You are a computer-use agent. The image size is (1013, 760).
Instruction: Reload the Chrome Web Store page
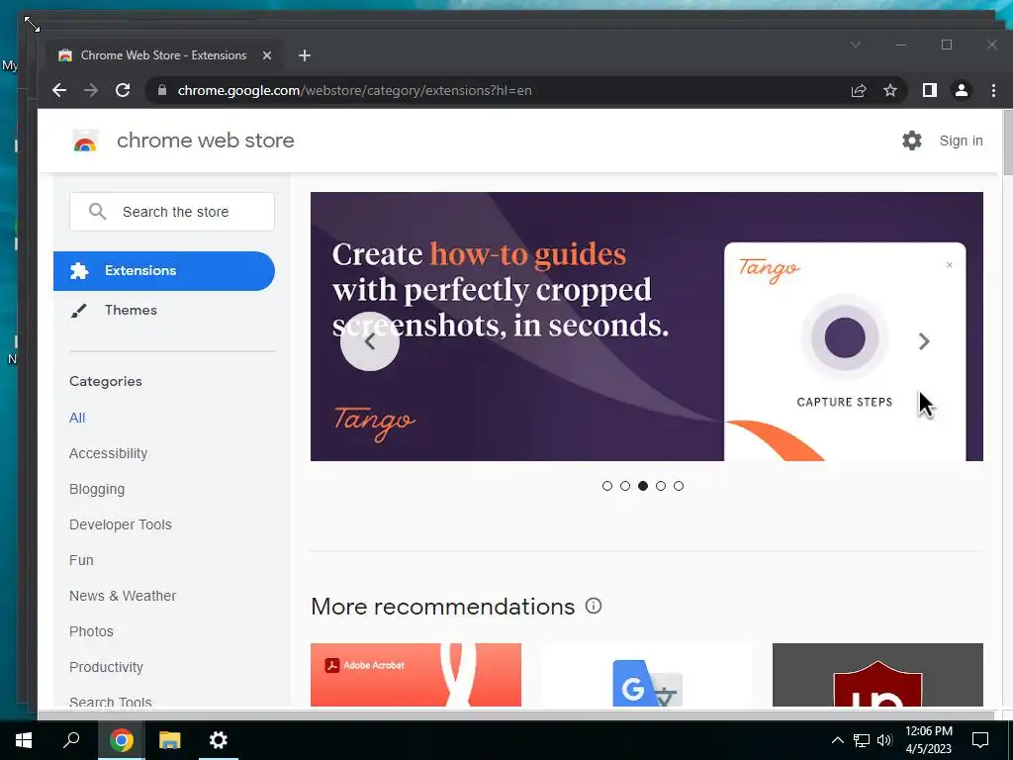[x=123, y=90]
